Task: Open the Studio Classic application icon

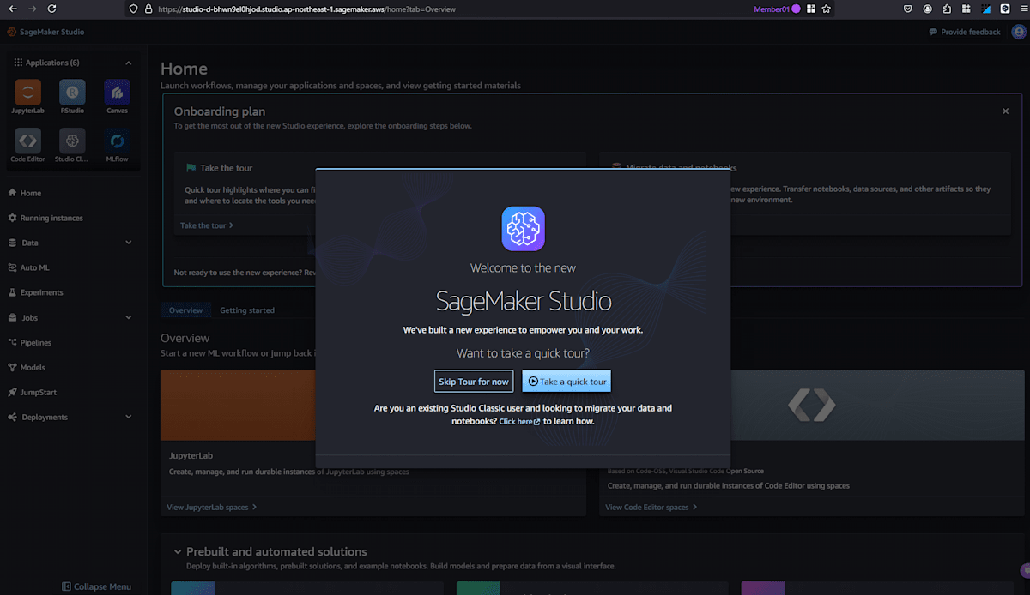Action: (72, 141)
